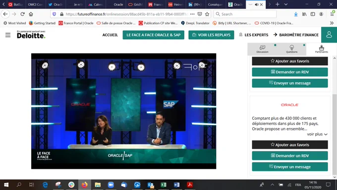Image resolution: width=337 pixels, height=190 pixels.
Task: Open the Firefox home page
Action: (x=31, y=14)
